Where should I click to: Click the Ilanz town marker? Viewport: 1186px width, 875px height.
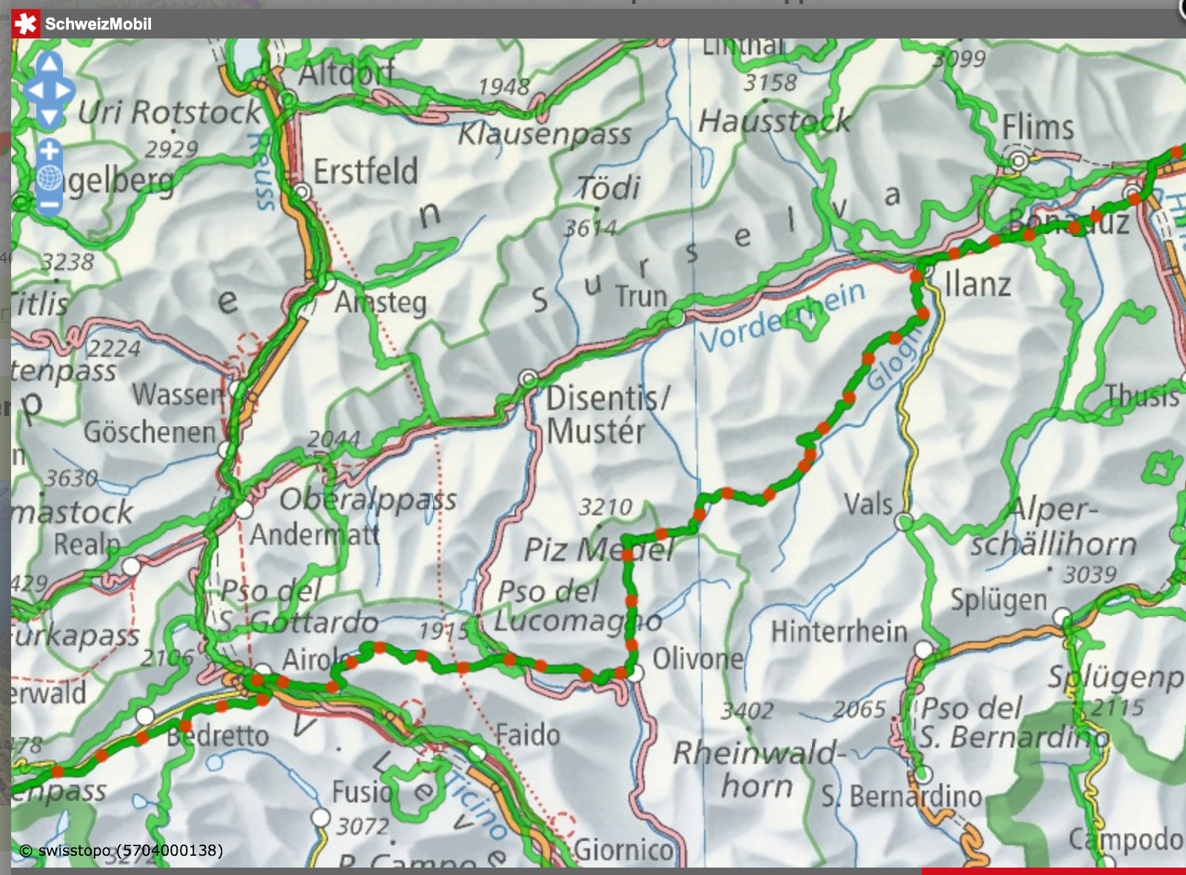pyautogui.click(x=926, y=271)
